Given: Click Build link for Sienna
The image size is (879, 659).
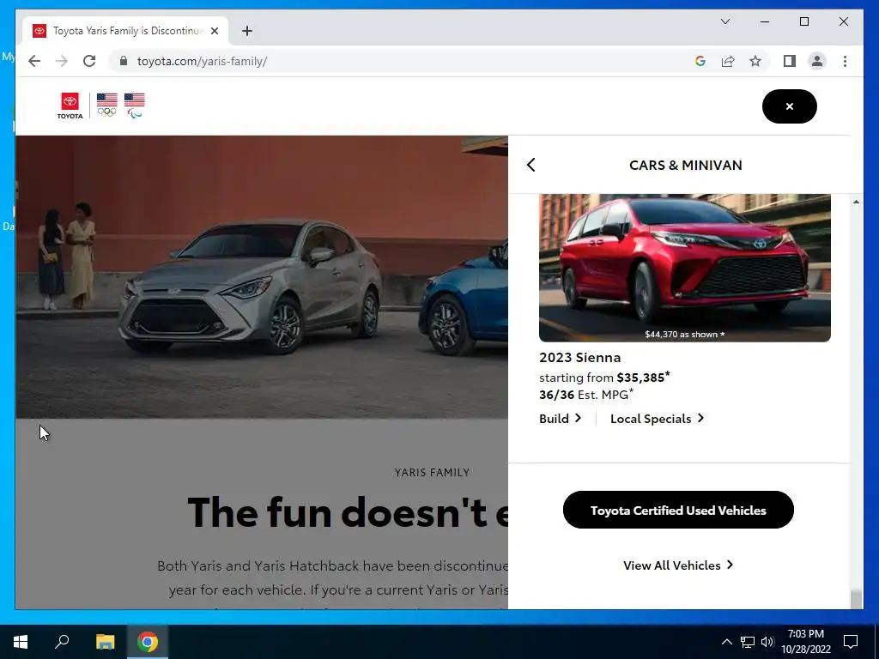Looking at the screenshot, I should 560,419.
